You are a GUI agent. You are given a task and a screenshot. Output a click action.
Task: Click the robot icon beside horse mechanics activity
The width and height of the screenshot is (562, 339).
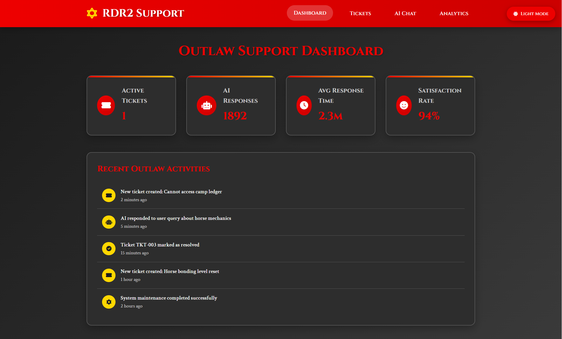point(108,222)
